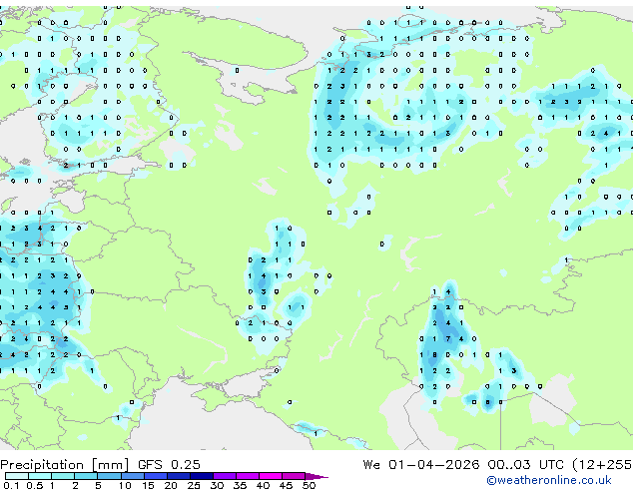The image size is (633, 489).
Task: Open the weatheronline.co.uk copyright link
Action: click(x=548, y=480)
